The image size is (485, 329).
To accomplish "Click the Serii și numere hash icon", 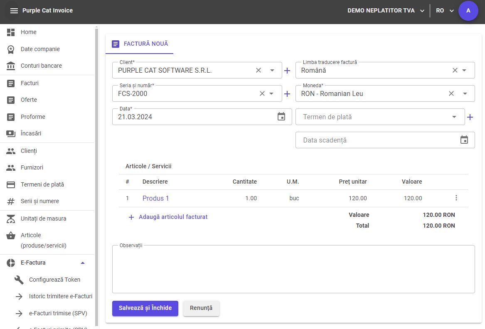I will [x=11, y=201].
